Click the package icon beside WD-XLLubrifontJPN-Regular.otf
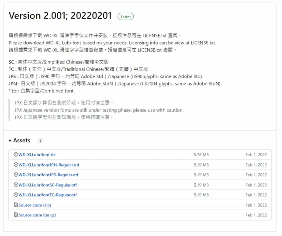 click(16, 165)
